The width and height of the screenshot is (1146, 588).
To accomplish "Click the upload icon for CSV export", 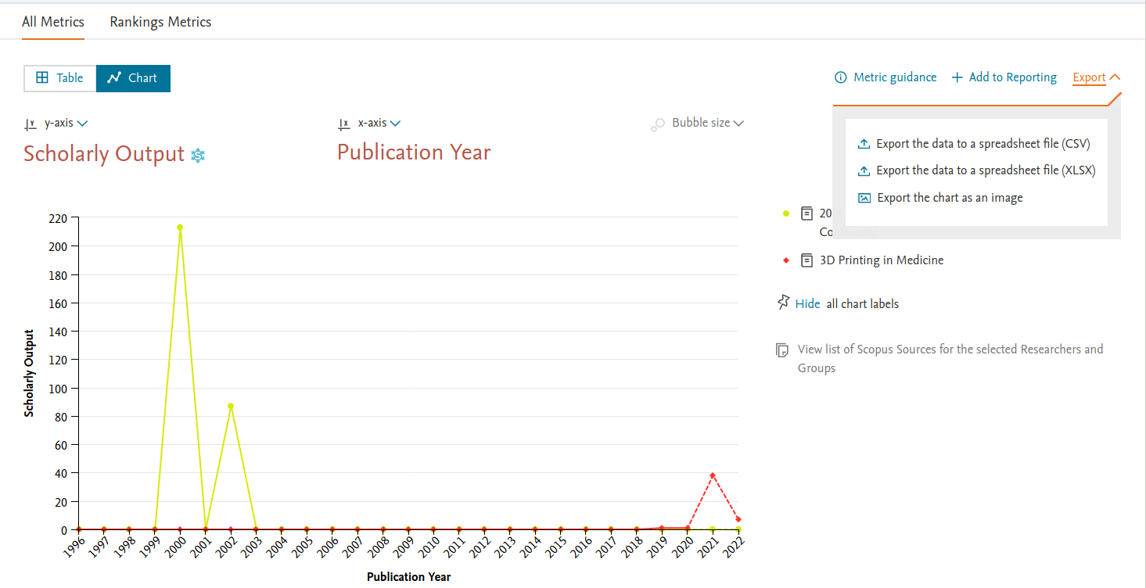I will [x=864, y=144].
